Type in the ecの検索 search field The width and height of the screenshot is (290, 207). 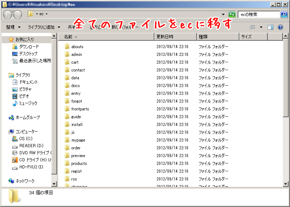pos(258,15)
